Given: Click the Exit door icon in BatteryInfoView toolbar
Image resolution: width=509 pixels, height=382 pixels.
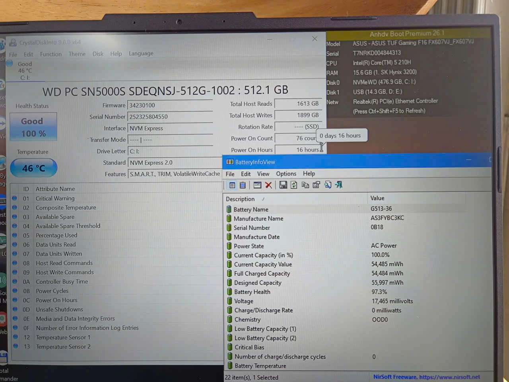Looking at the screenshot, I should [x=339, y=185].
